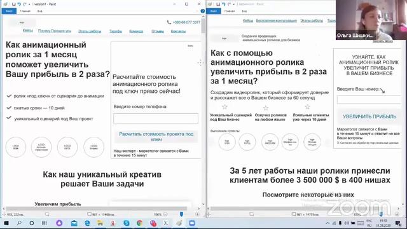Open taskbar Search
Screen dimensions: 407x229
tap(19, 223)
